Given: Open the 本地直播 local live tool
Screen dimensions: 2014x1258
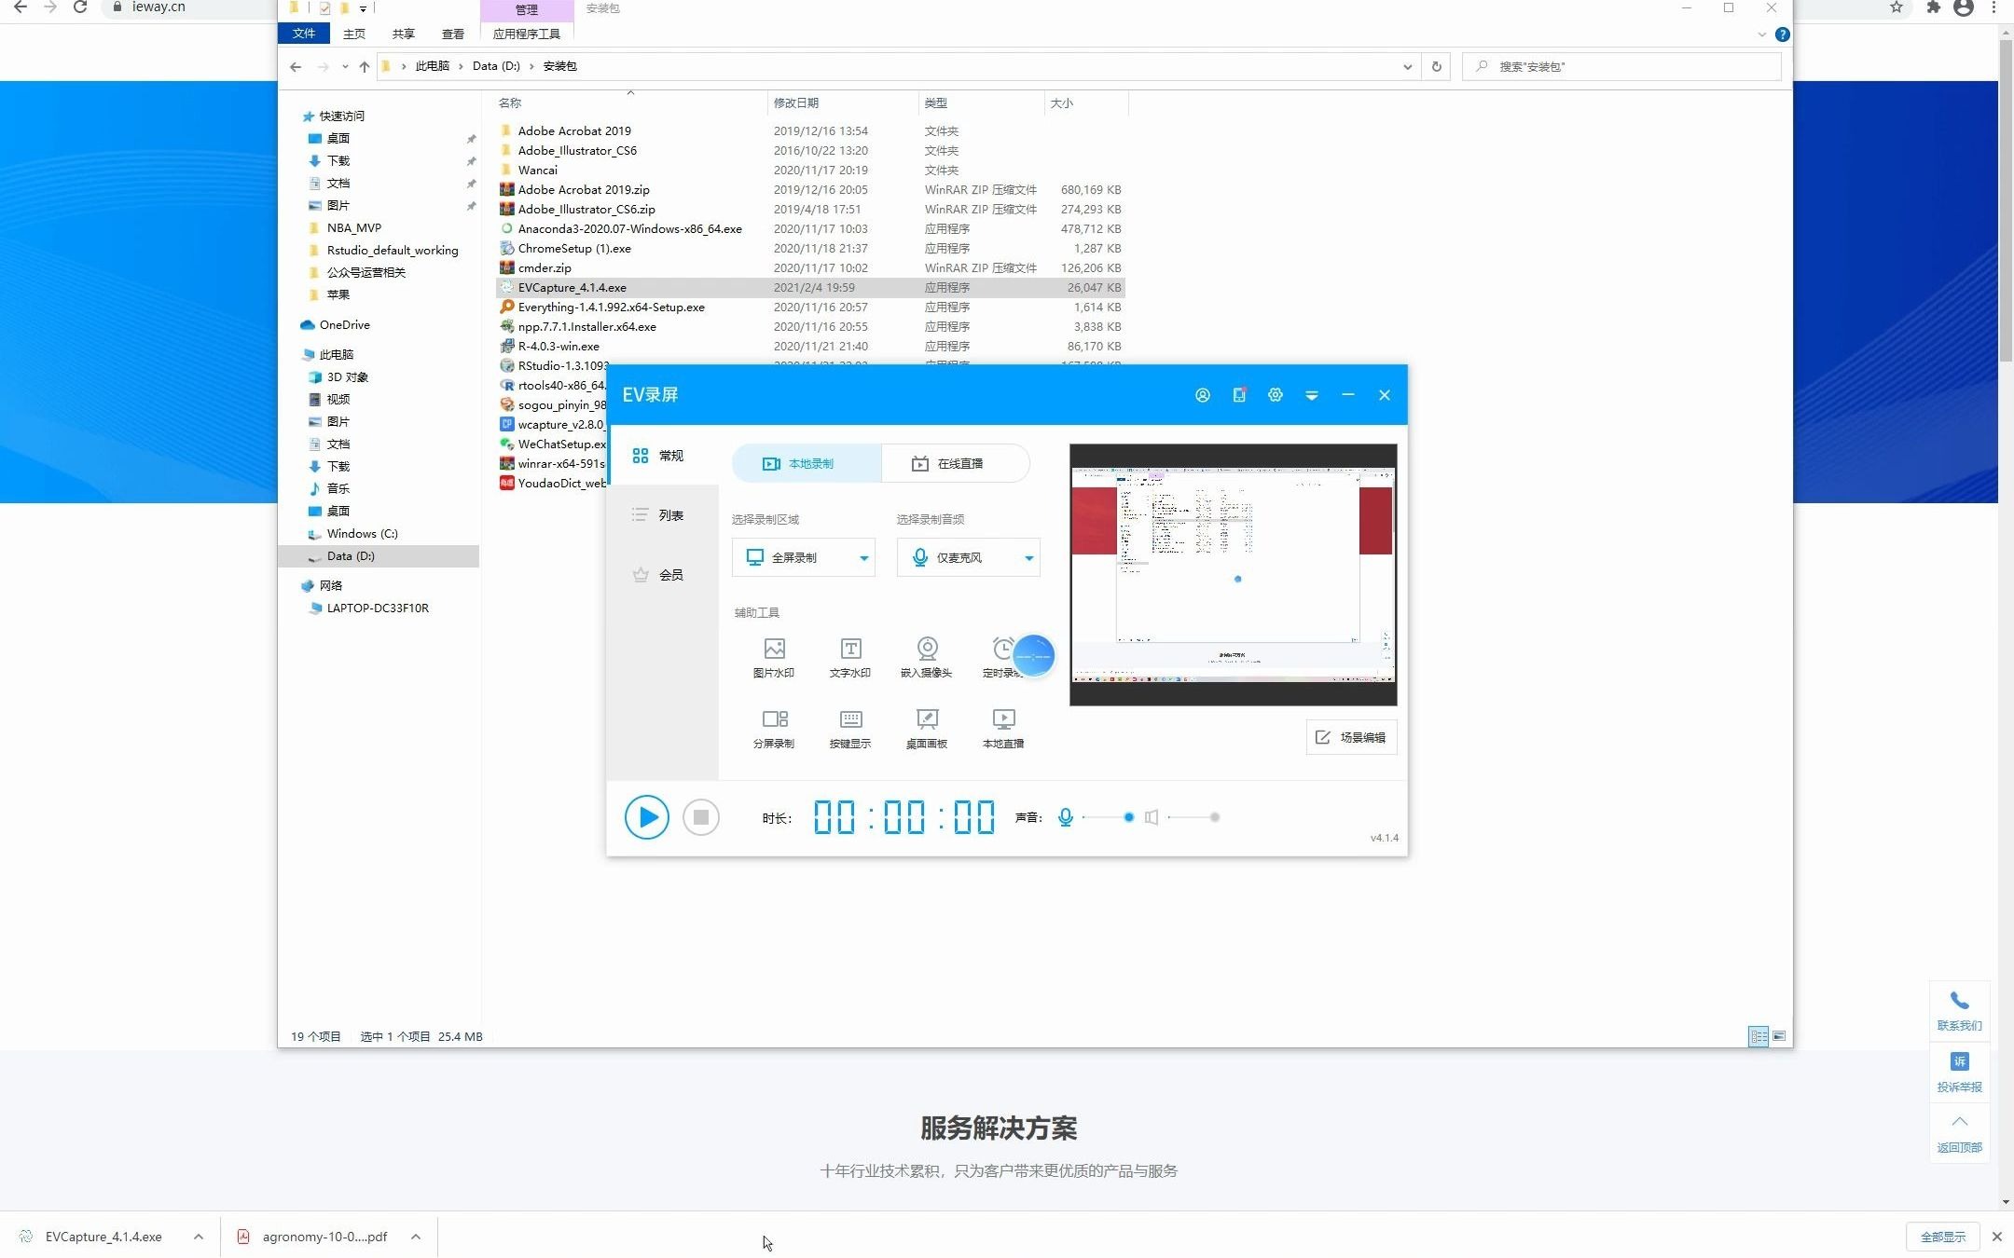Looking at the screenshot, I should [1003, 729].
